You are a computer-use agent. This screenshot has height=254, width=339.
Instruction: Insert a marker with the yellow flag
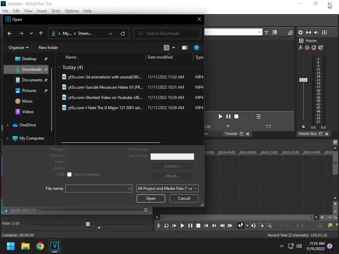pyautogui.click(x=330, y=226)
